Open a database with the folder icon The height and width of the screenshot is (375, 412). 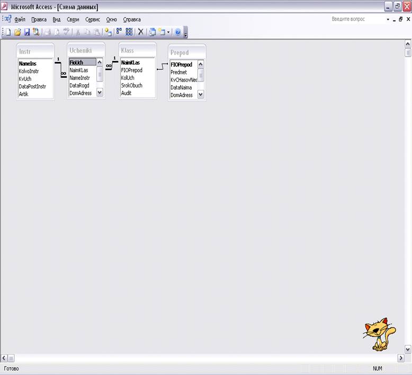point(17,32)
